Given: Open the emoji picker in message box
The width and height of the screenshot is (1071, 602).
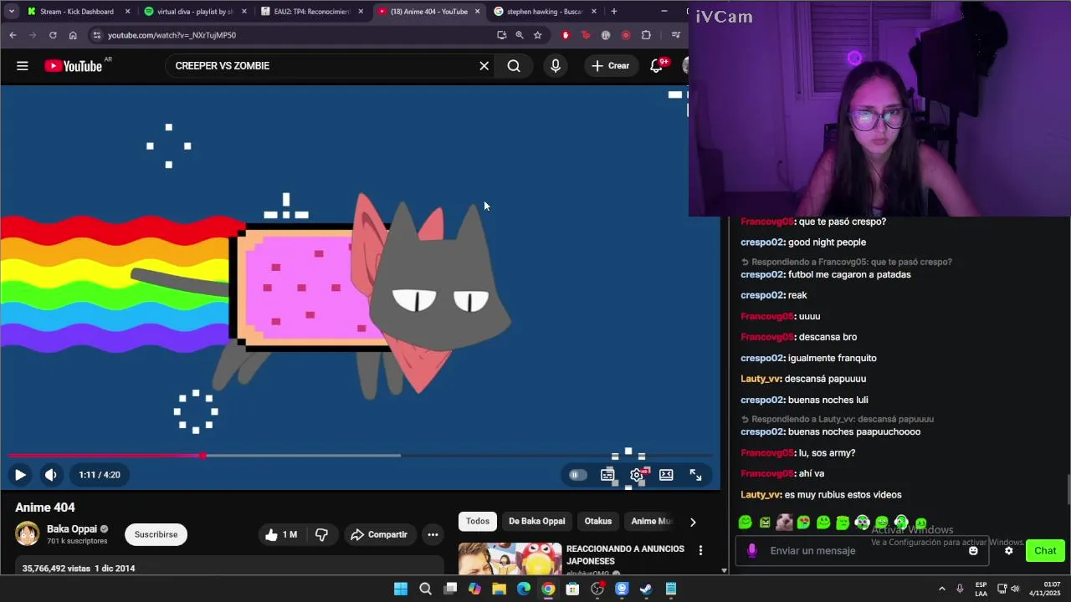Looking at the screenshot, I should click(973, 551).
